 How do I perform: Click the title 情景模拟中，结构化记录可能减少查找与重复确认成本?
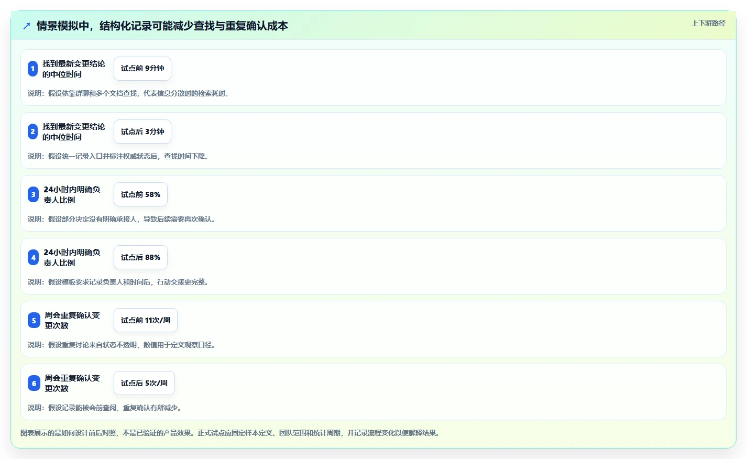[x=162, y=26]
